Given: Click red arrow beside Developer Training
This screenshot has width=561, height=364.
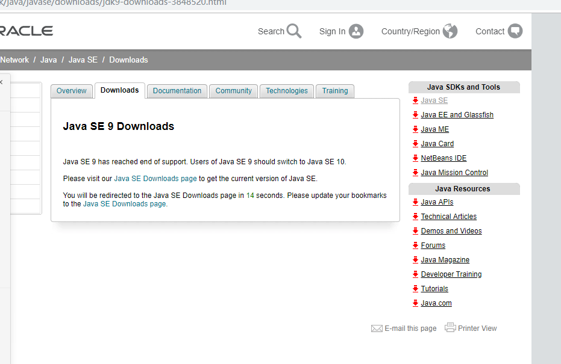Looking at the screenshot, I should [415, 274].
